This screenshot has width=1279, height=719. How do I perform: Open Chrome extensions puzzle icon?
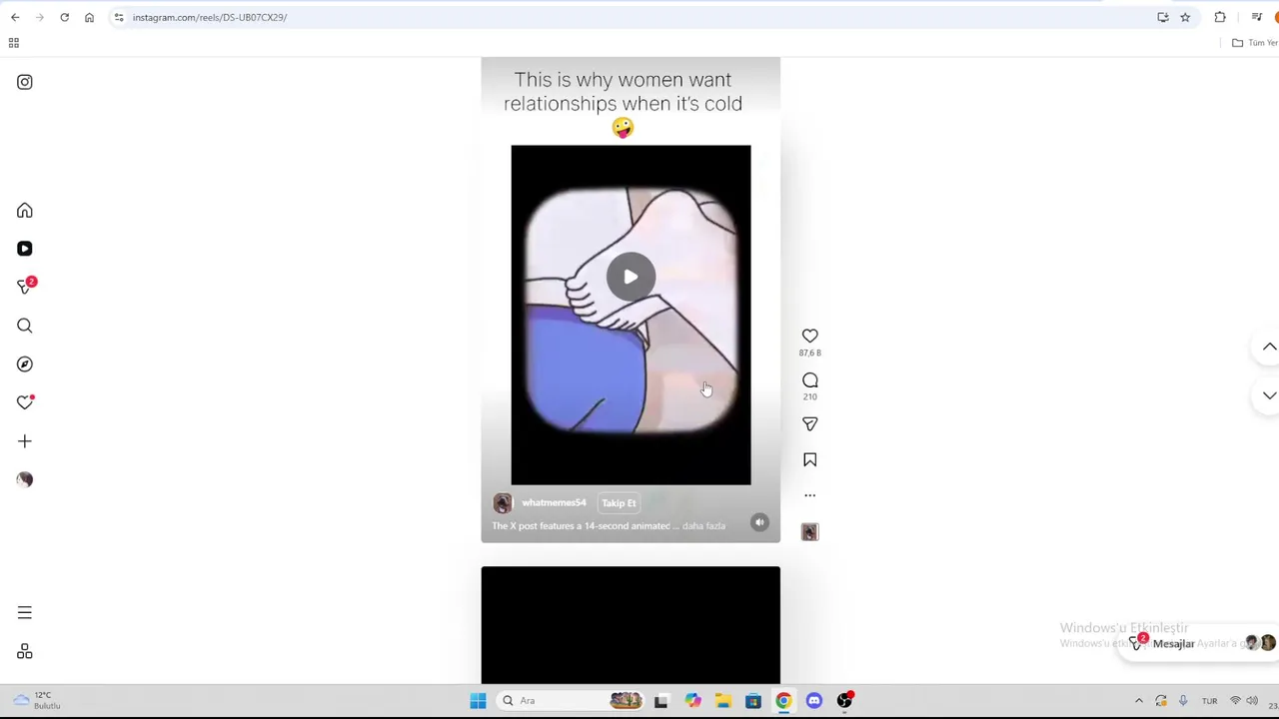(1220, 17)
